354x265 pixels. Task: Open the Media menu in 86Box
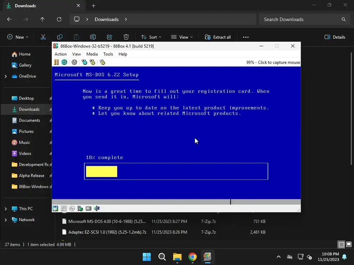point(92,54)
